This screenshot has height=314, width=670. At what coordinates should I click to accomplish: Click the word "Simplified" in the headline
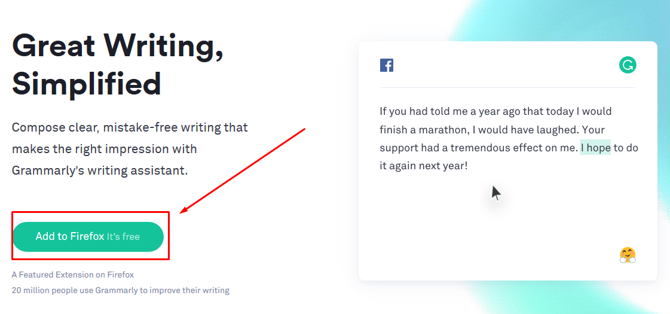tap(86, 84)
